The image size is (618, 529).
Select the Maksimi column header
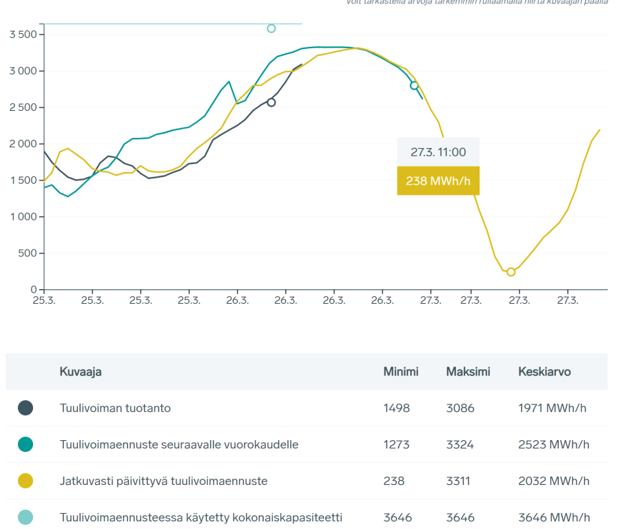click(x=468, y=371)
